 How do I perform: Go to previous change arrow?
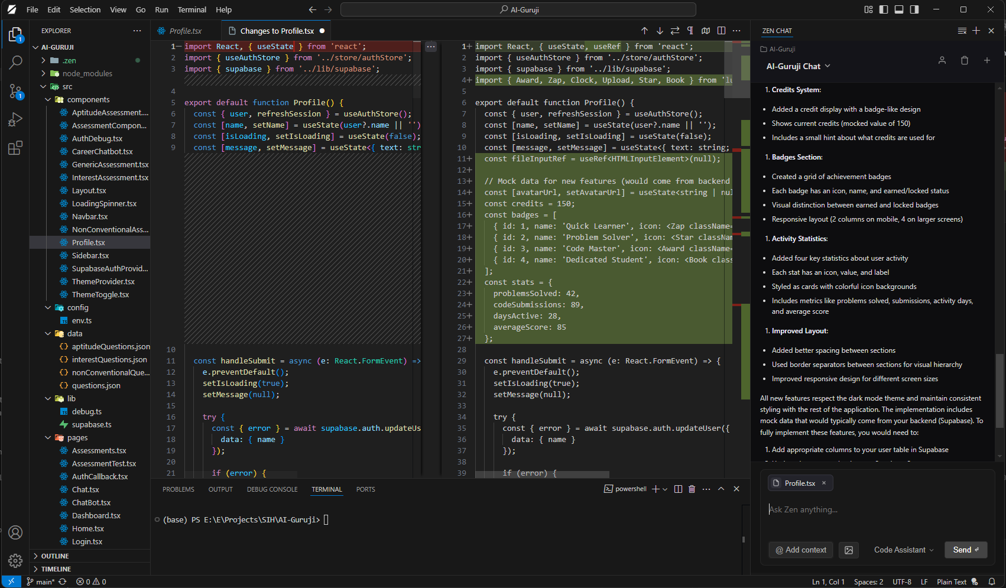pos(644,31)
